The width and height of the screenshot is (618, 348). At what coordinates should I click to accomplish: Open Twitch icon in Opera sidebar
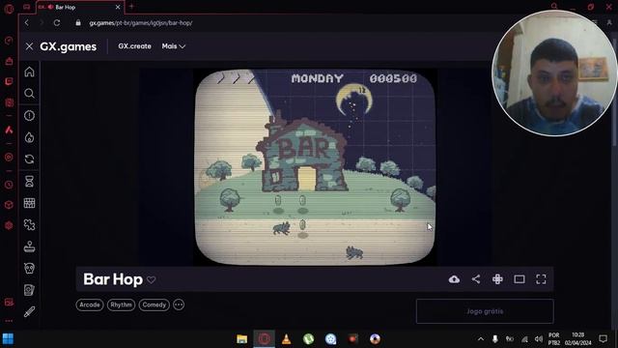(9, 81)
